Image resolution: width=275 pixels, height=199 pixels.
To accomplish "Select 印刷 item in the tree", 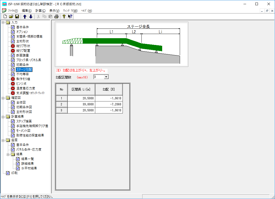I will (x=14, y=173).
